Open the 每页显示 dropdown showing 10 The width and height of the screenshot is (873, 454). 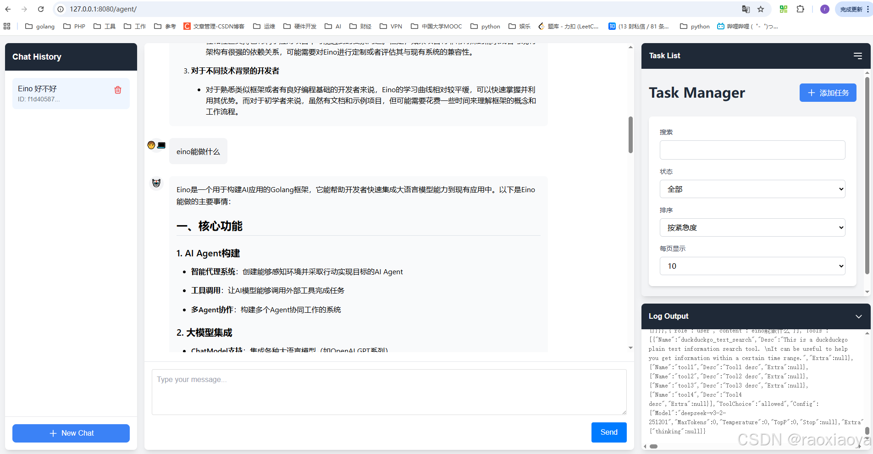pos(752,266)
